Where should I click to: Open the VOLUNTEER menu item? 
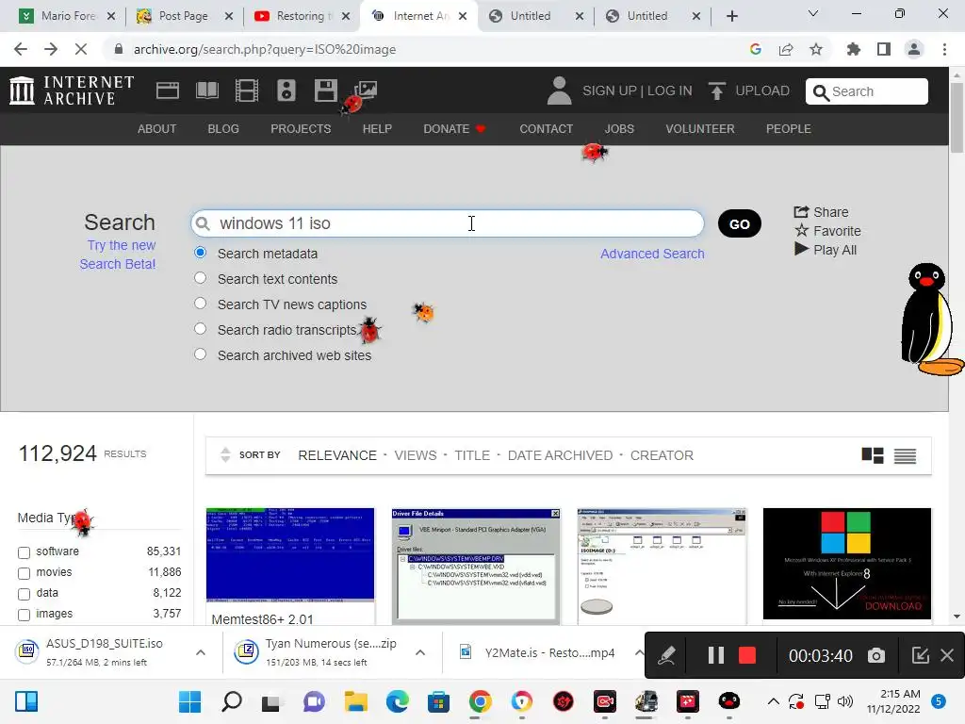click(x=700, y=128)
